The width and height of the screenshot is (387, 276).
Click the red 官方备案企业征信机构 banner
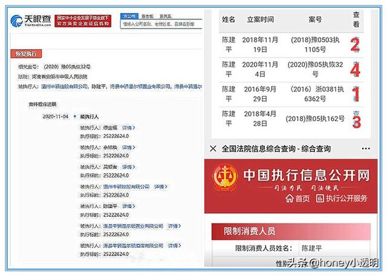click(x=83, y=21)
